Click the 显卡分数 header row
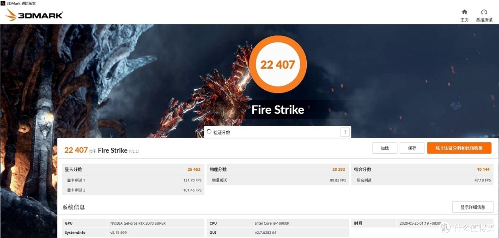The width and height of the screenshot is (499, 238). [134, 169]
